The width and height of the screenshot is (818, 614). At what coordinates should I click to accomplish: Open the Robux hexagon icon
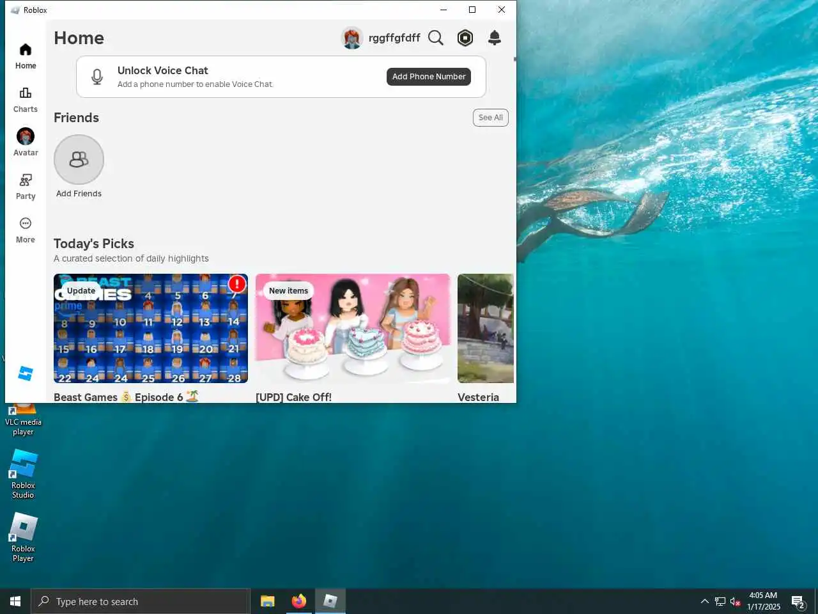[465, 38]
